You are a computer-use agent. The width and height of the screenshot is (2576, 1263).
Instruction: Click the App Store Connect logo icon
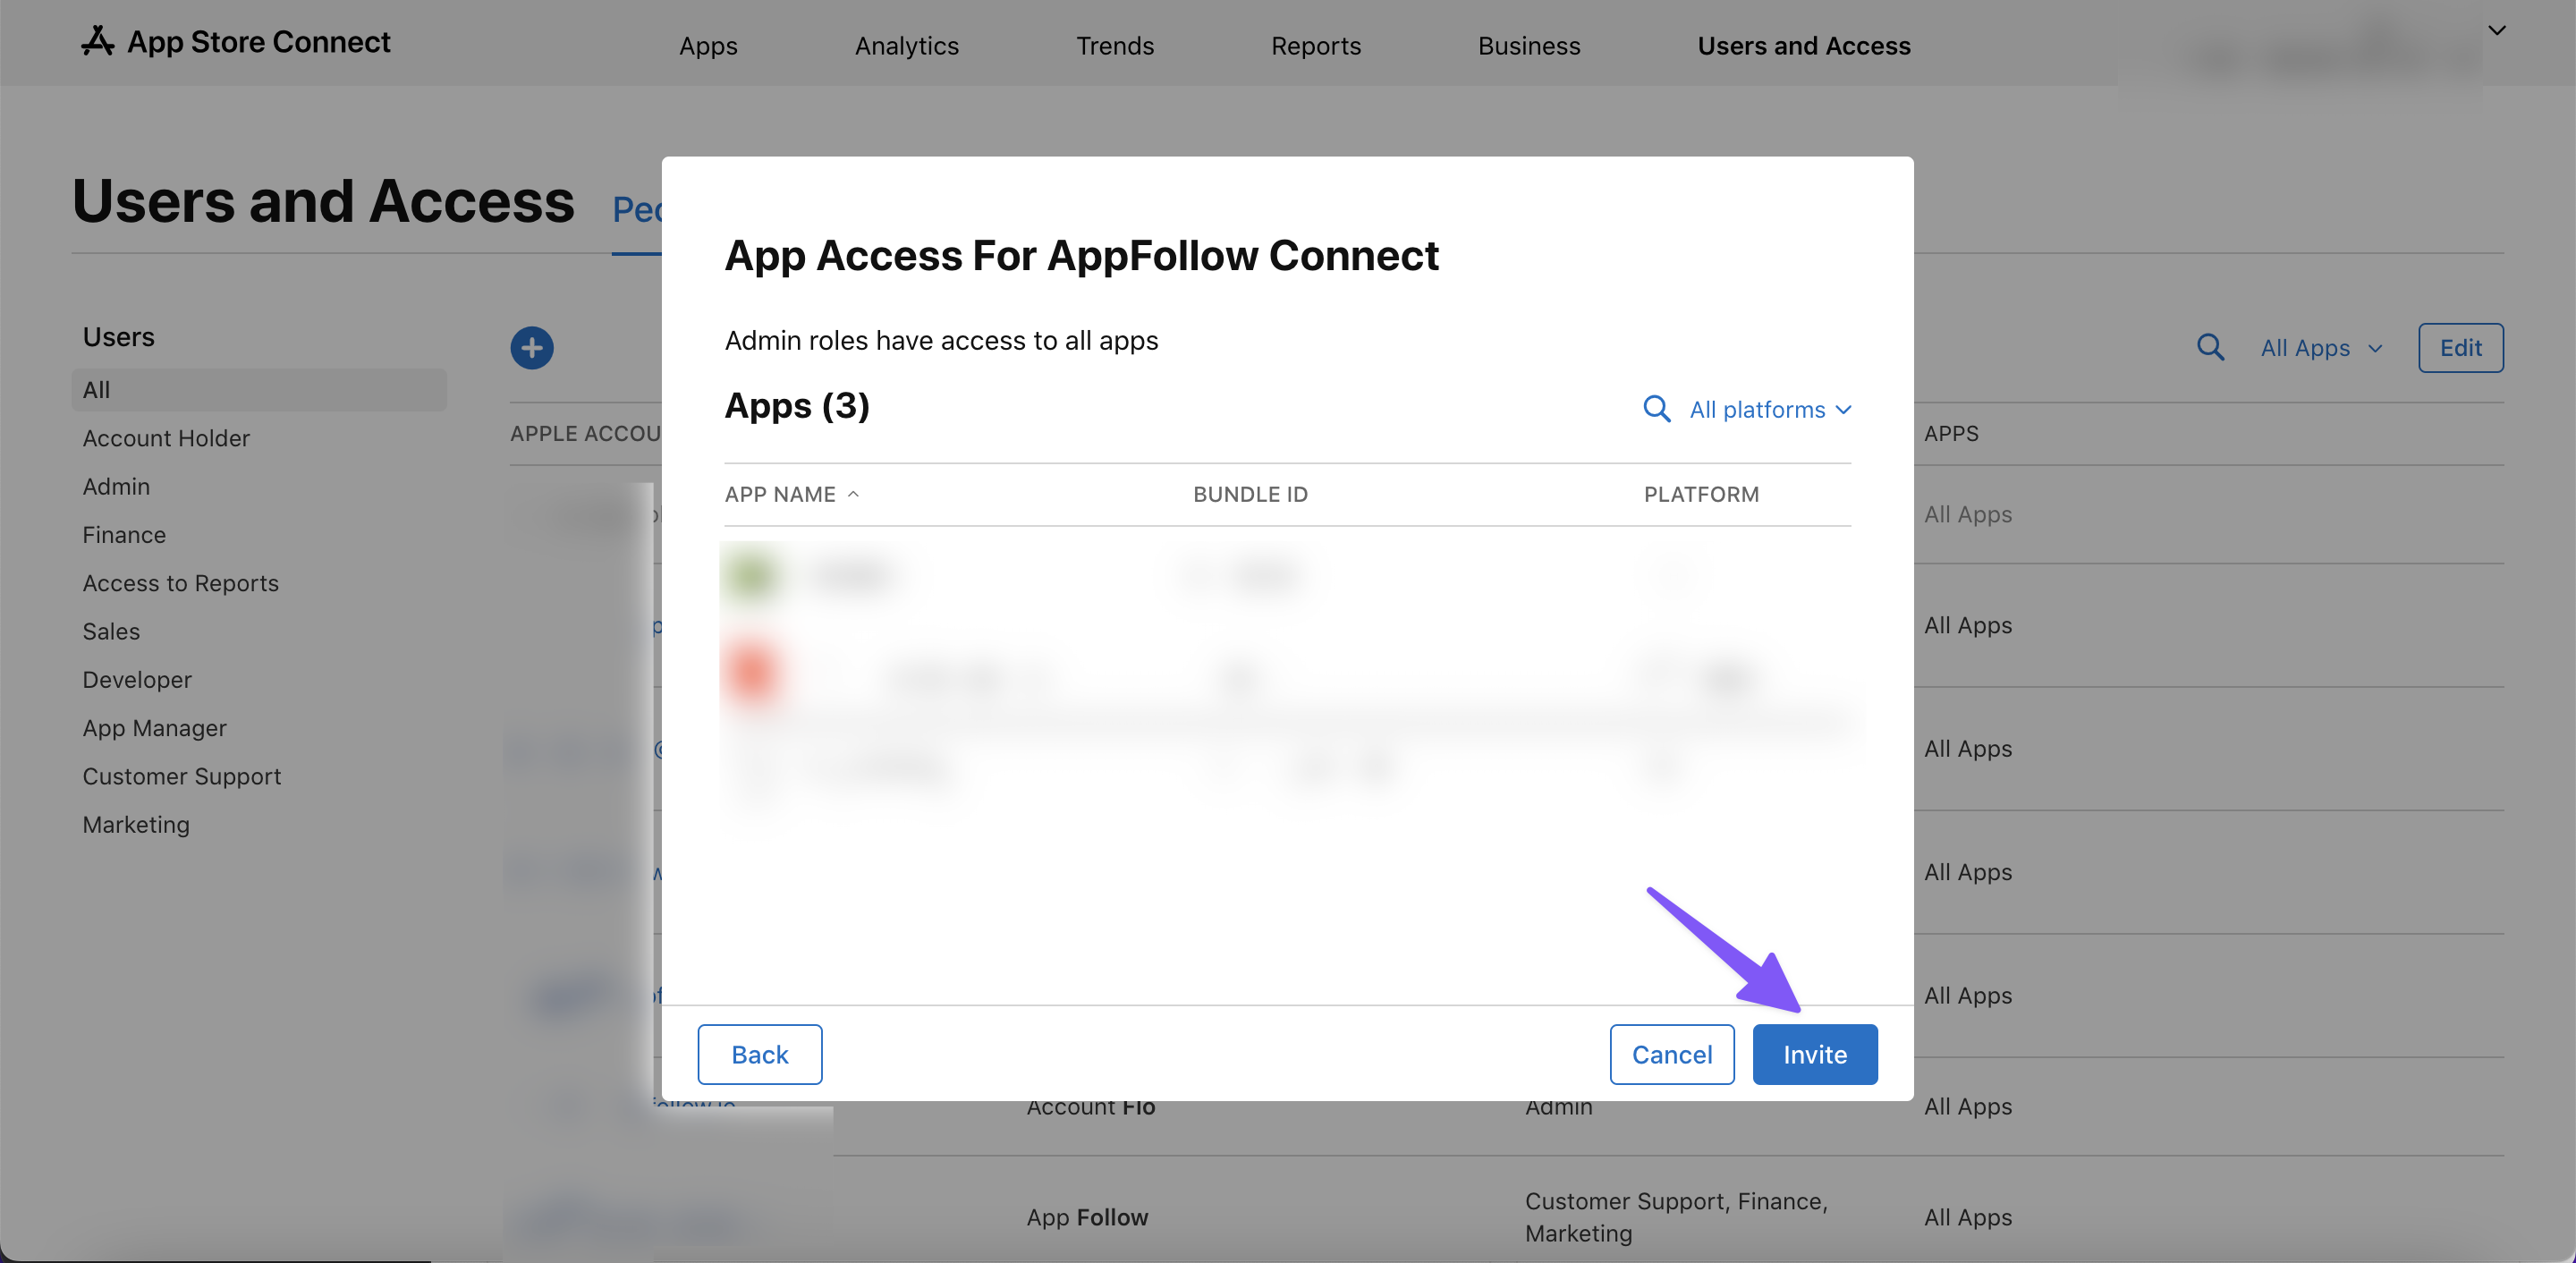click(x=98, y=41)
